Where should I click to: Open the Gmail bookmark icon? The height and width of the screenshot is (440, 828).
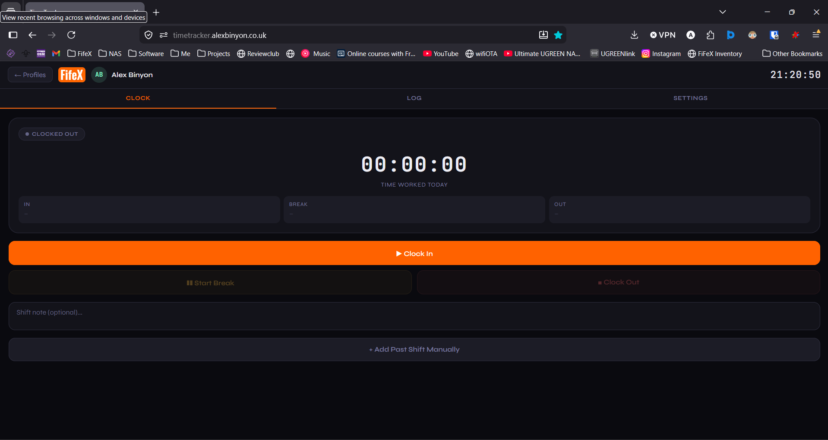coord(56,53)
